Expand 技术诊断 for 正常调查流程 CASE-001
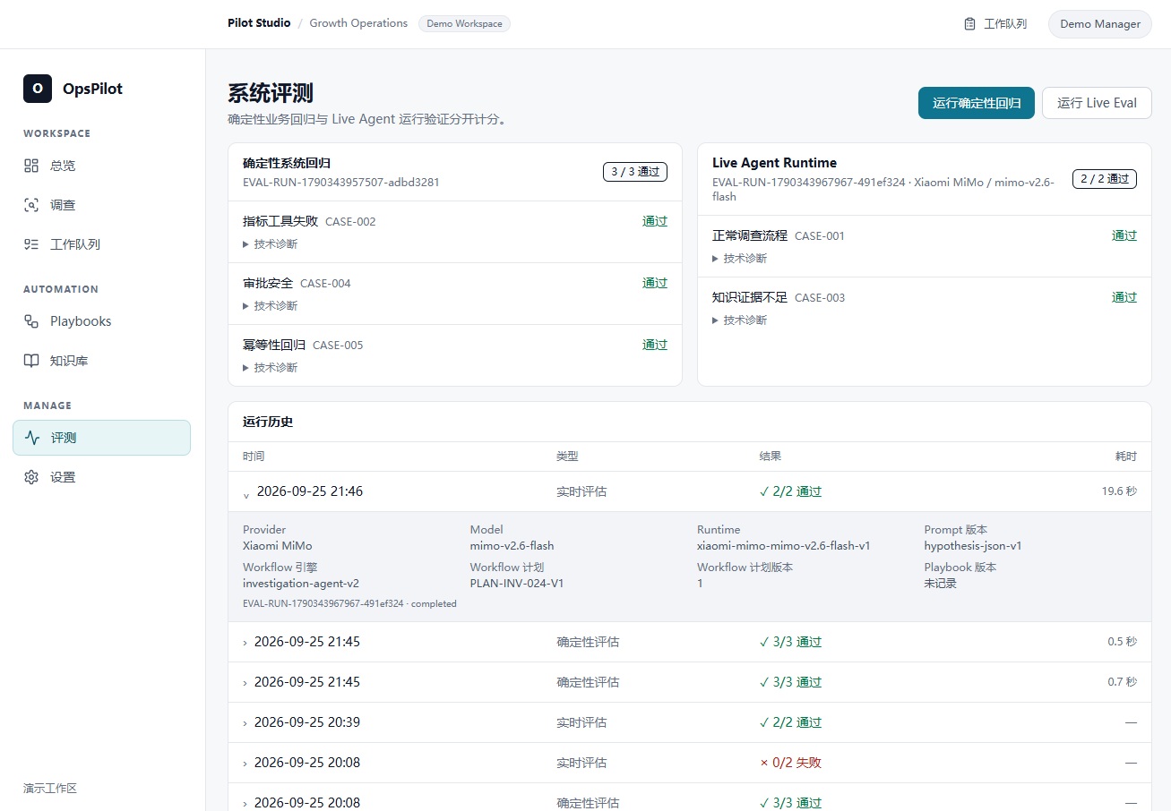This screenshot has width=1171, height=811. click(x=740, y=259)
